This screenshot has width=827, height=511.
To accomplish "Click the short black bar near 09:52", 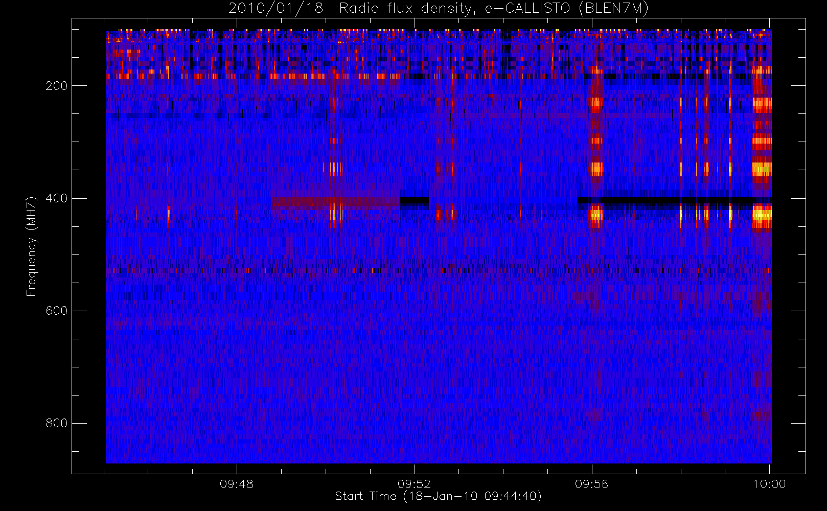I will pos(414,201).
